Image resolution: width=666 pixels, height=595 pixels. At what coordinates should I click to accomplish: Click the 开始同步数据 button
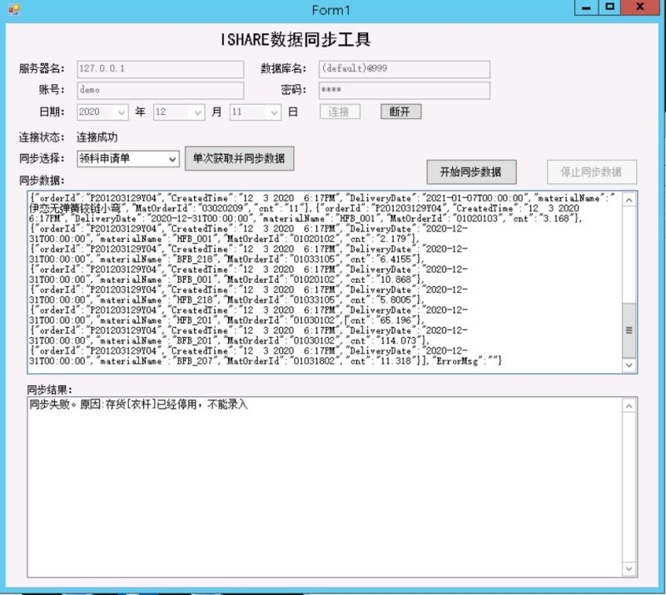(x=471, y=172)
